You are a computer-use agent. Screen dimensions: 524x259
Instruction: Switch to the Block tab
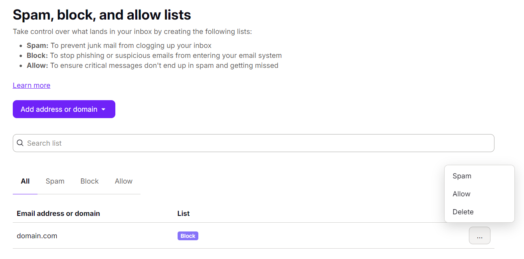[89, 181]
